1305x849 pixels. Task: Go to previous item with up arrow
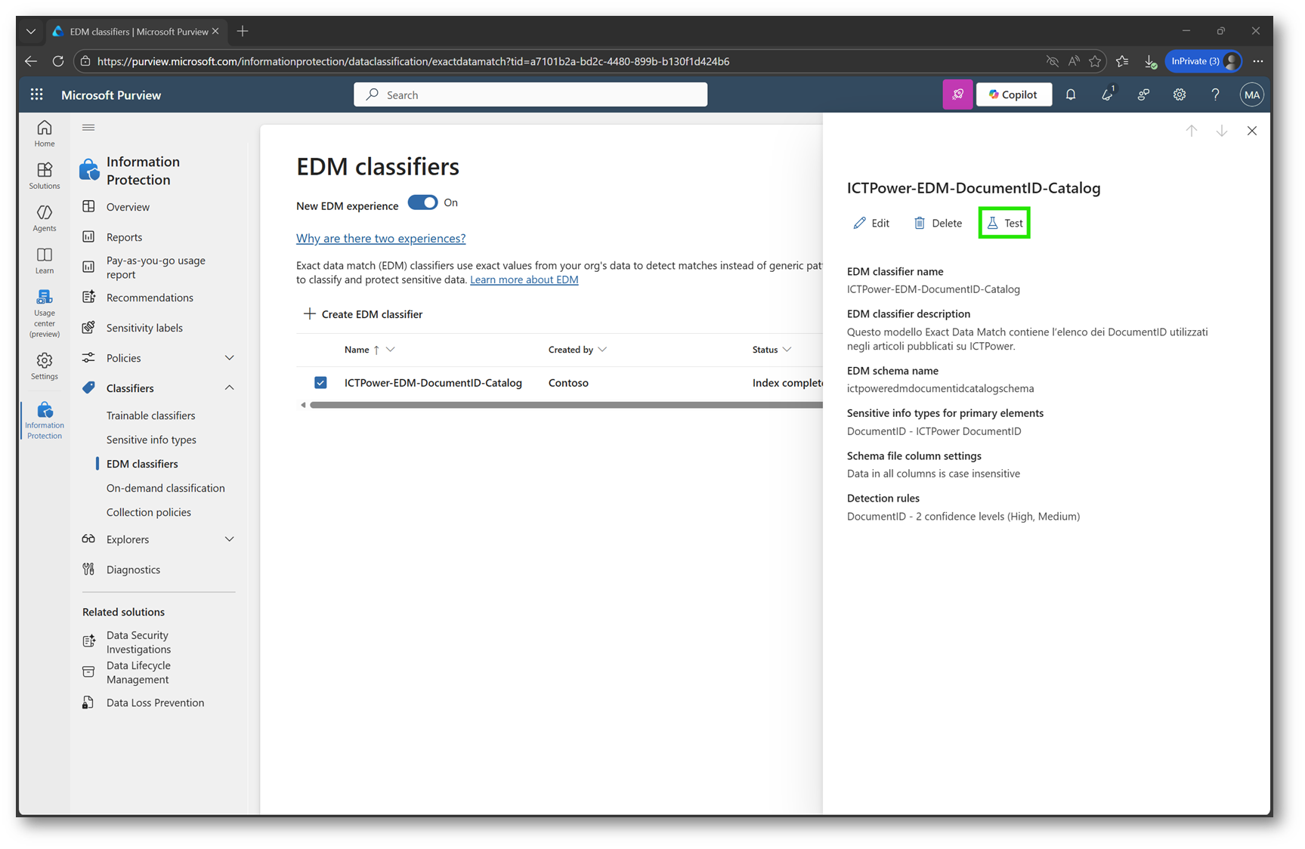pyautogui.click(x=1192, y=131)
